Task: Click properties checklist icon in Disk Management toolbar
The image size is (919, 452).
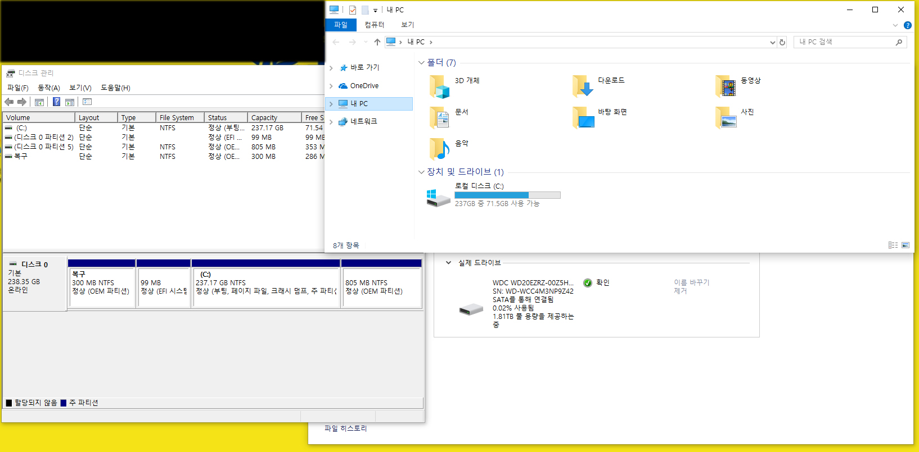Action: [87, 102]
